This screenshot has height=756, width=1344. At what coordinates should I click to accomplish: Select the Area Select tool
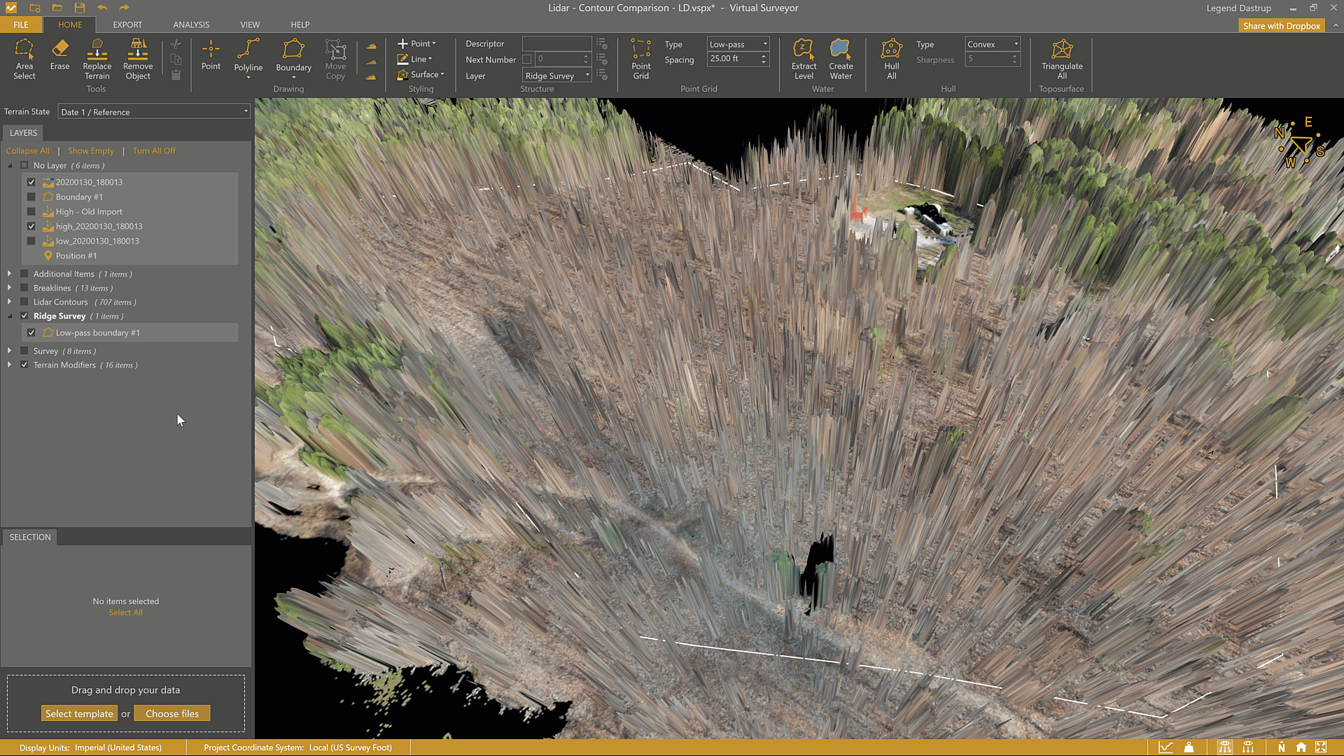(24, 59)
